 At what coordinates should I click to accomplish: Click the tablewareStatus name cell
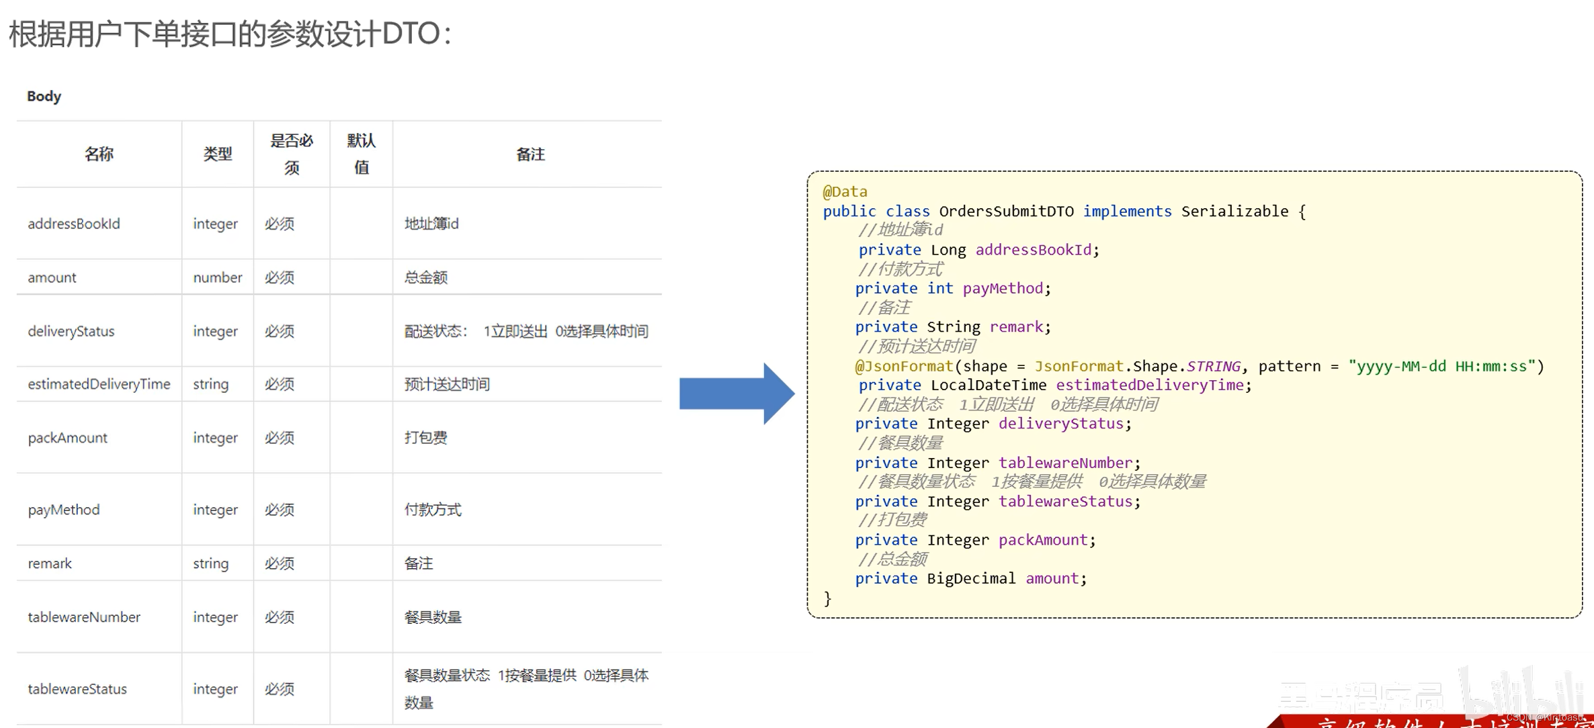[x=77, y=689]
